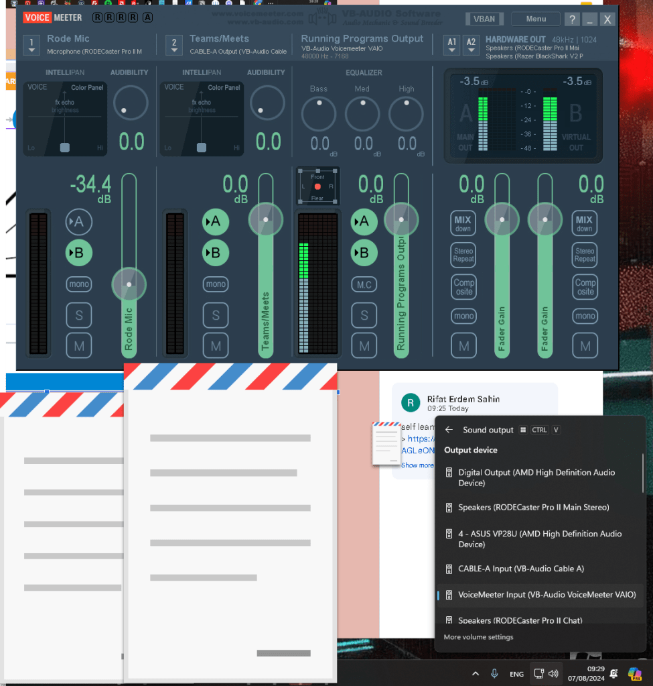Click the Rode Mic gain fader knob
The image size is (653, 686).
pyautogui.click(x=129, y=284)
